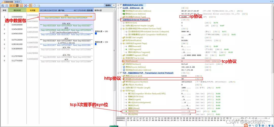This screenshot has height=127, width=274.
Task: Click the clock toolbar icon
Action: click(35, 6)
